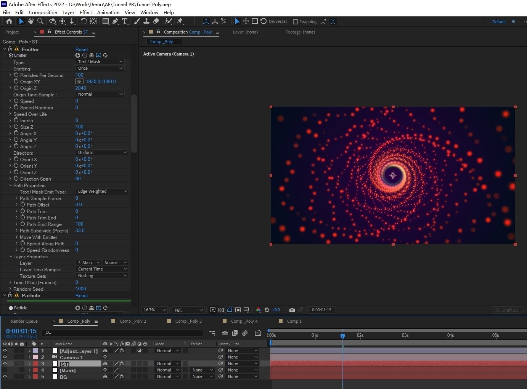Select the Clone Stamp tool
This screenshot has height=389, width=527.
146,21
